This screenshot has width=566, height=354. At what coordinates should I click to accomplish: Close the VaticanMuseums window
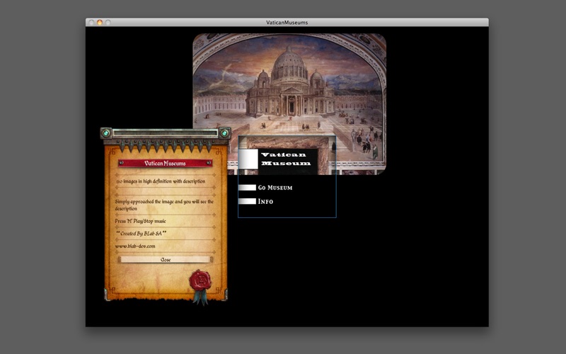[91, 23]
